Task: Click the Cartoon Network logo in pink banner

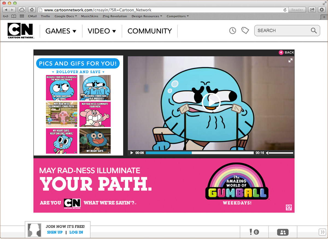Action: 72,203
